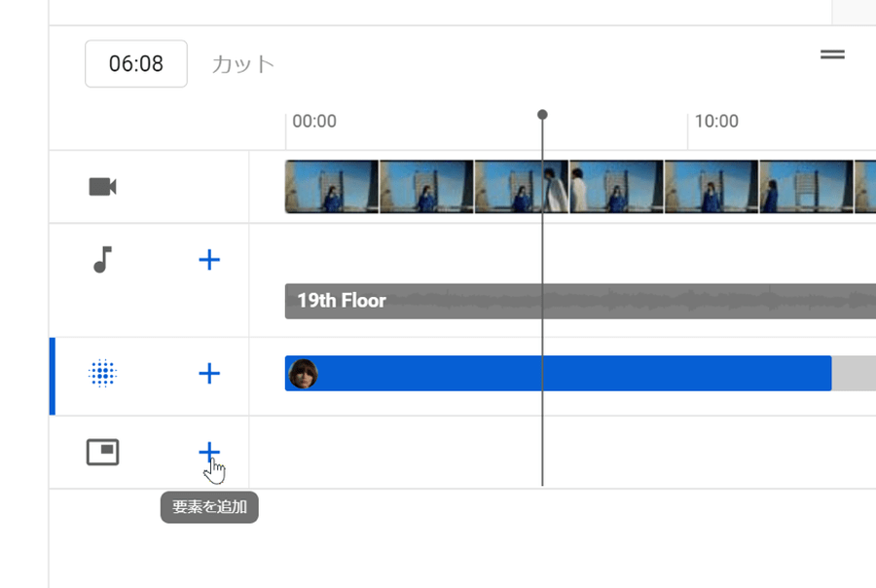Click the music note audio icon
876x588 pixels.
click(102, 260)
